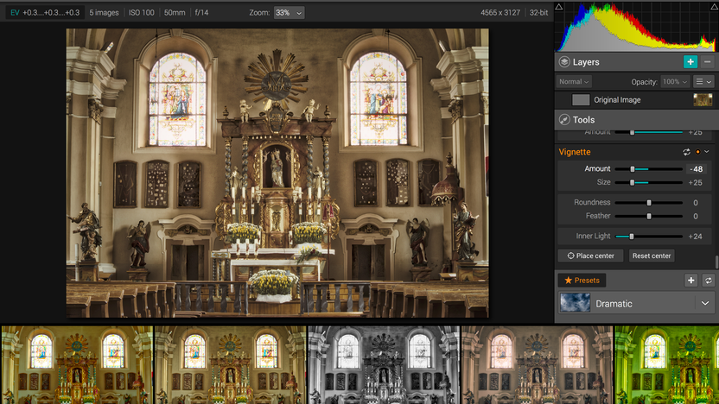This screenshot has height=404, width=719.
Task: Toggle highlight clipping warning triangle in histogram
Action: (715, 7)
